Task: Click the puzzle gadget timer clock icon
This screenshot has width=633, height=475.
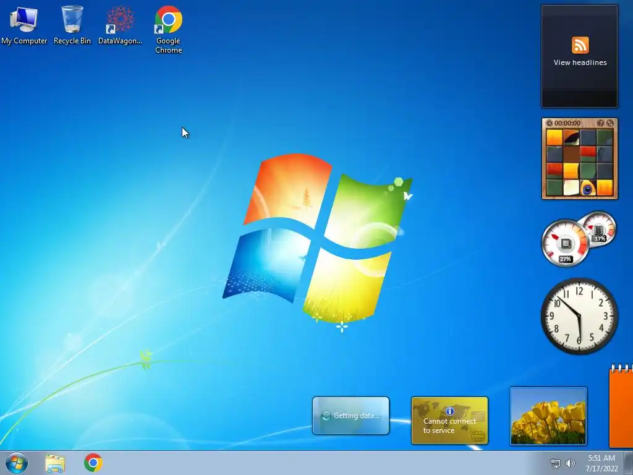Action: click(549, 123)
